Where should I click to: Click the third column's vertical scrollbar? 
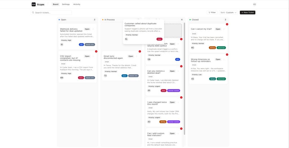pyautogui.click(x=184, y=79)
